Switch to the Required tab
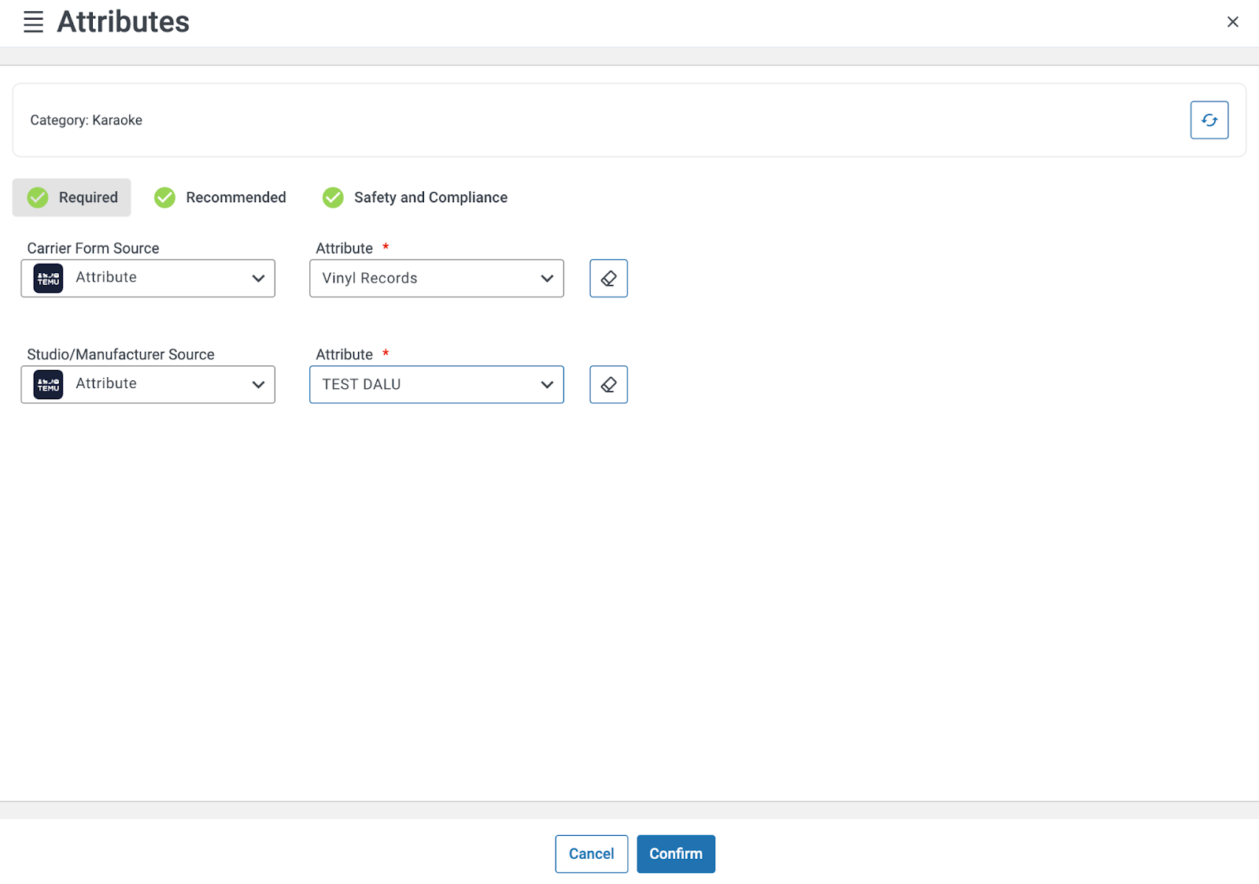1259x884 pixels. [x=72, y=198]
